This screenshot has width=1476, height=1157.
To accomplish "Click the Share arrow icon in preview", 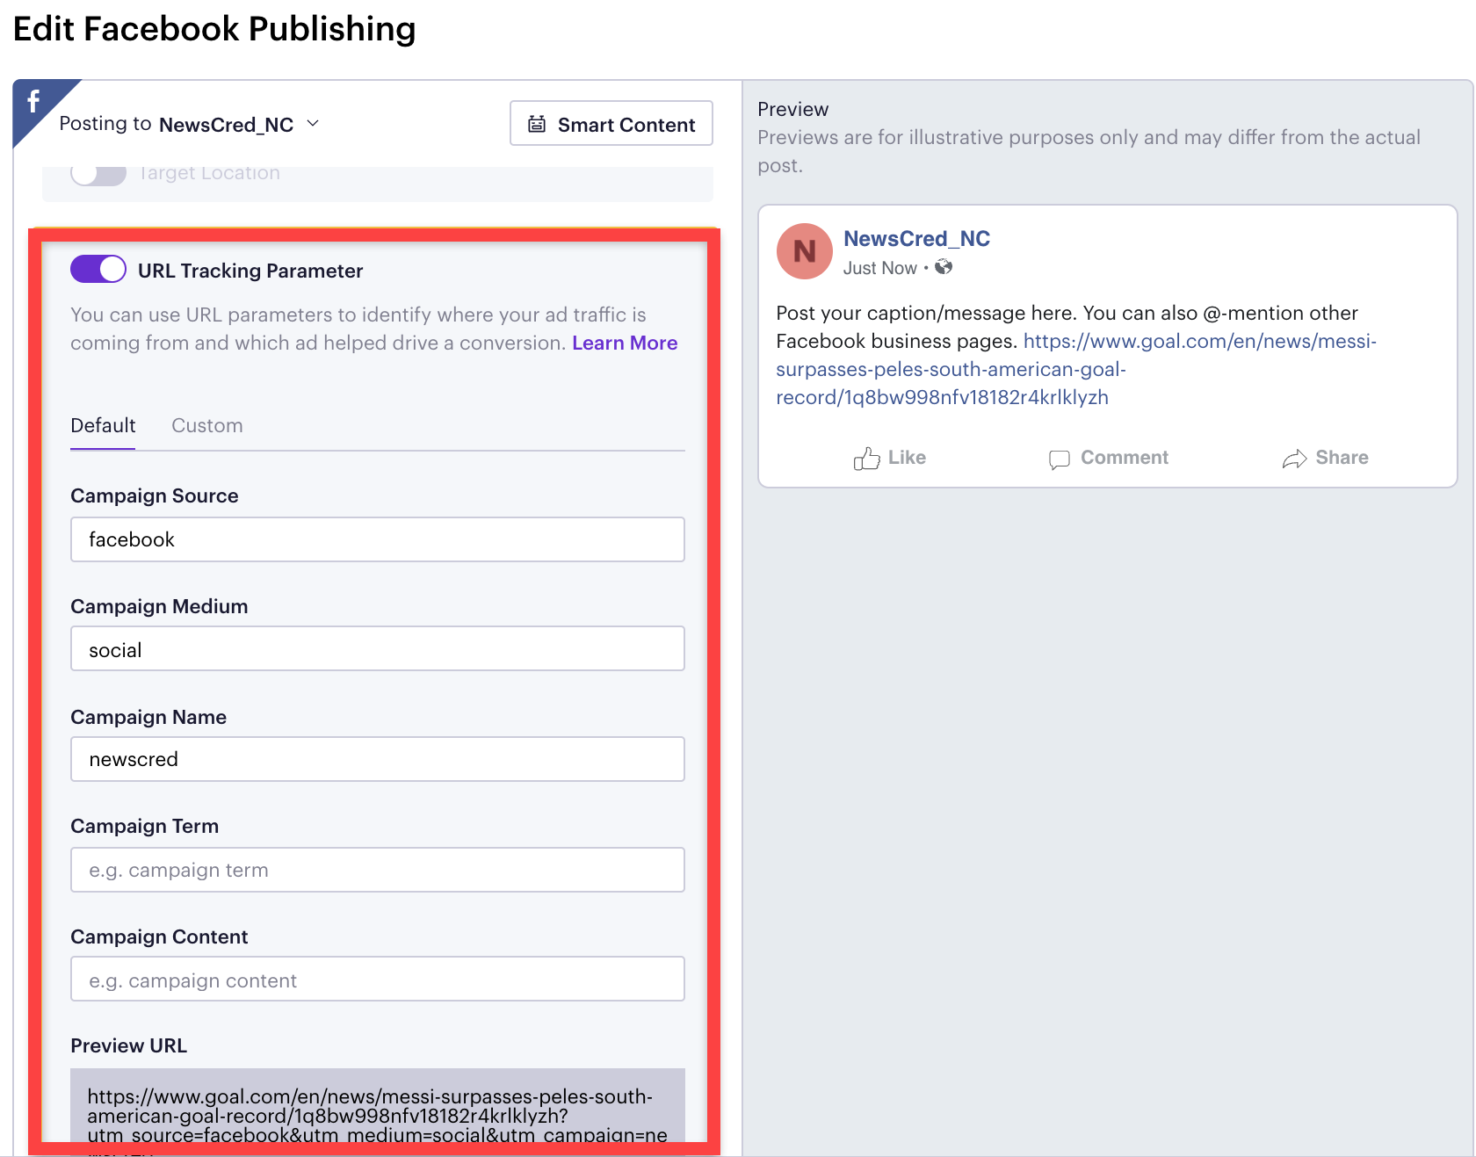I will tap(1294, 459).
